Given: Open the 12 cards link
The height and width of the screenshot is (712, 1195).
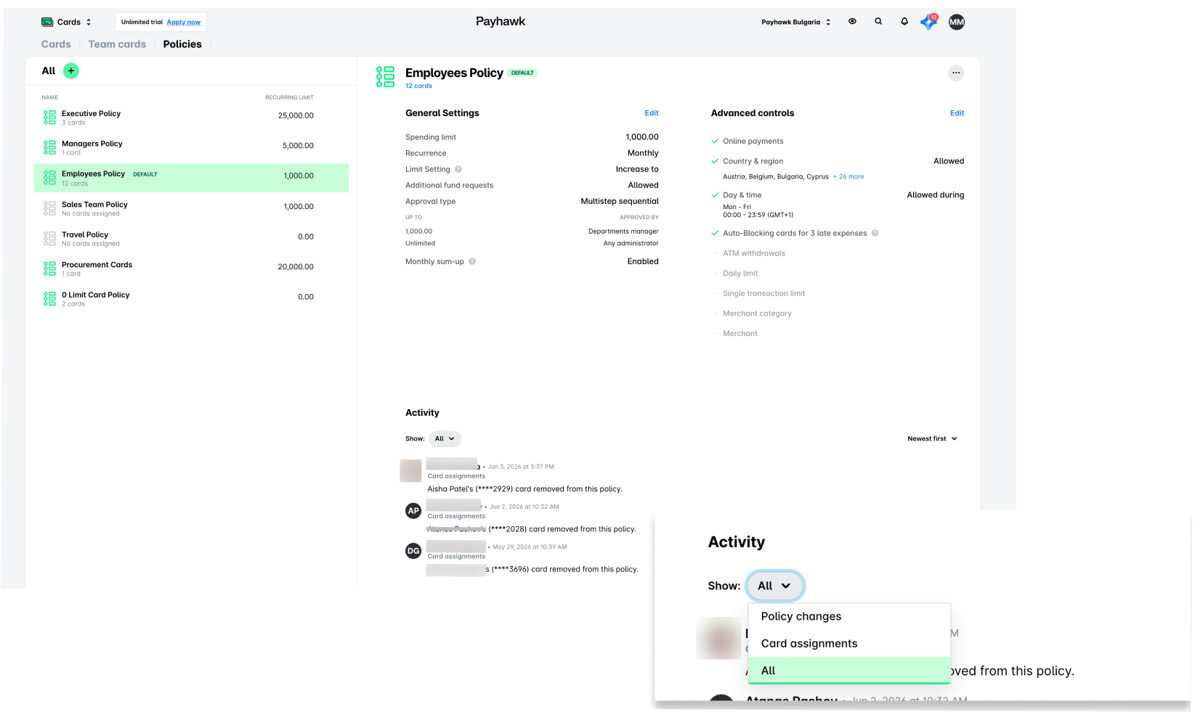Looking at the screenshot, I should [418, 86].
